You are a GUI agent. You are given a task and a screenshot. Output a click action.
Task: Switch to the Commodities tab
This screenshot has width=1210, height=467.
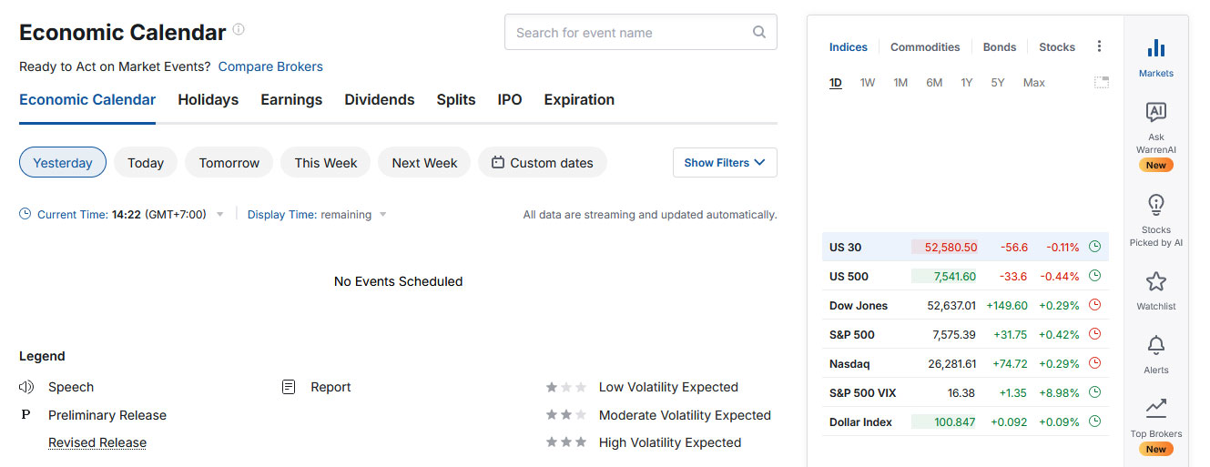pos(925,47)
